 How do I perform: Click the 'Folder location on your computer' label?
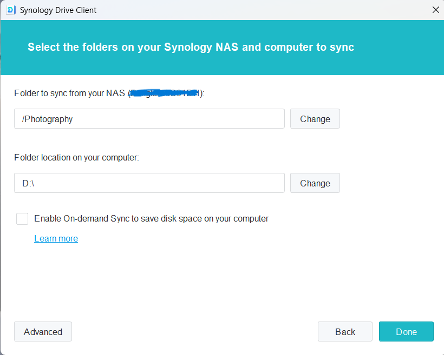[76, 158]
